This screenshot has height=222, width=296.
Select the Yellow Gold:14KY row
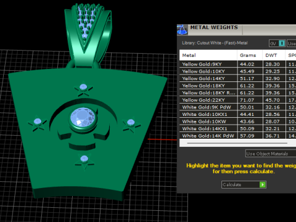pyautogui.click(x=237, y=78)
